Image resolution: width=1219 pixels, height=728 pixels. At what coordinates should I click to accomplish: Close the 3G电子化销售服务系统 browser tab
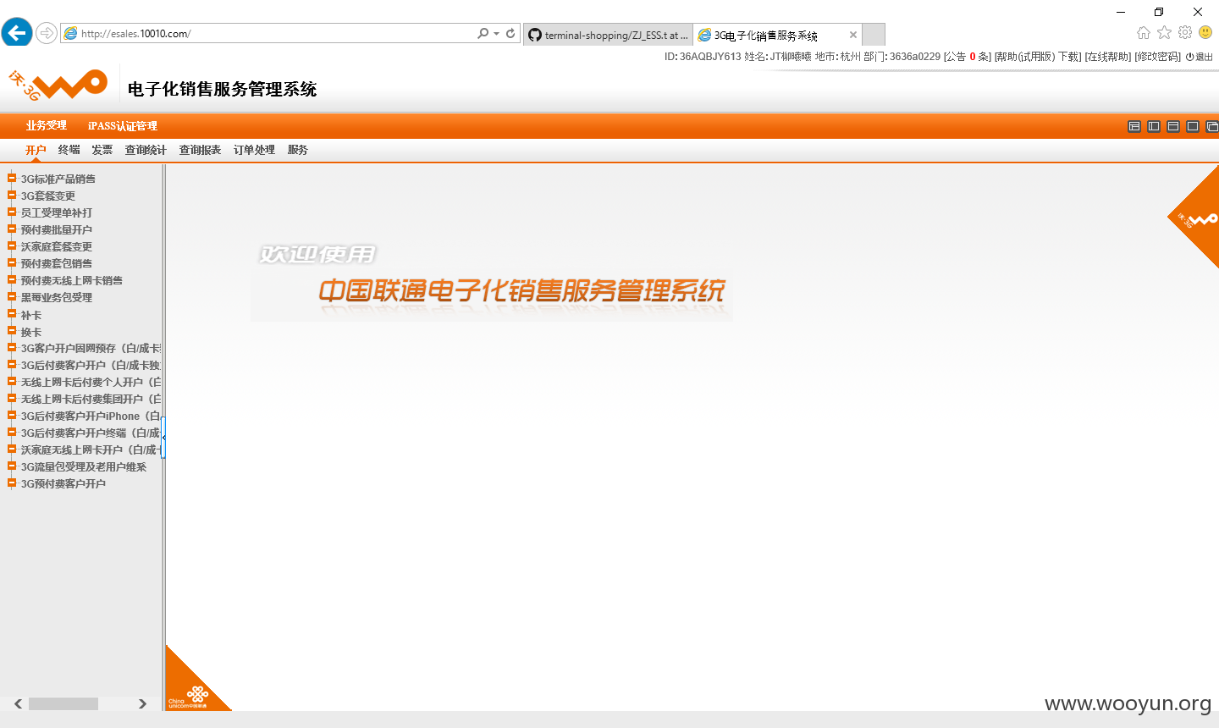[x=853, y=35]
